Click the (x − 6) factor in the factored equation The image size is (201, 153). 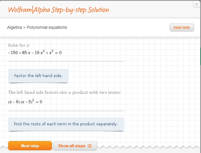14,102
